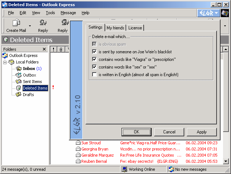The height and width of the screenshot is (174, 231).
Task: Click the Create Mail toolbar icon
Action: pyautogui.click(x=16, y=23)
